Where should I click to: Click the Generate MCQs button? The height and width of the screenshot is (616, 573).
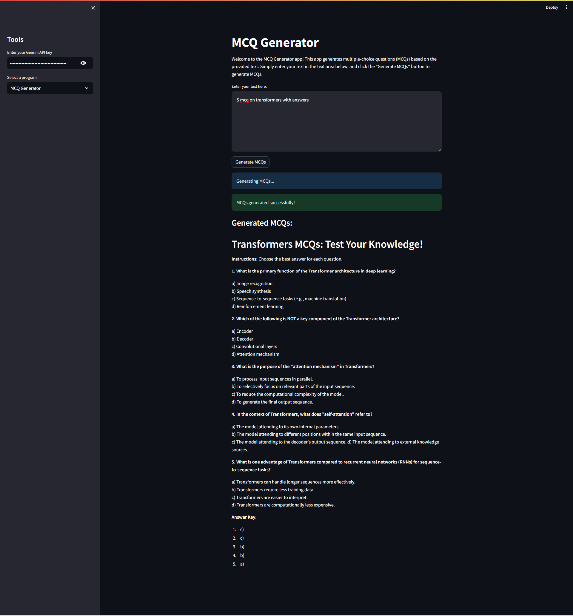pos(250,162)
